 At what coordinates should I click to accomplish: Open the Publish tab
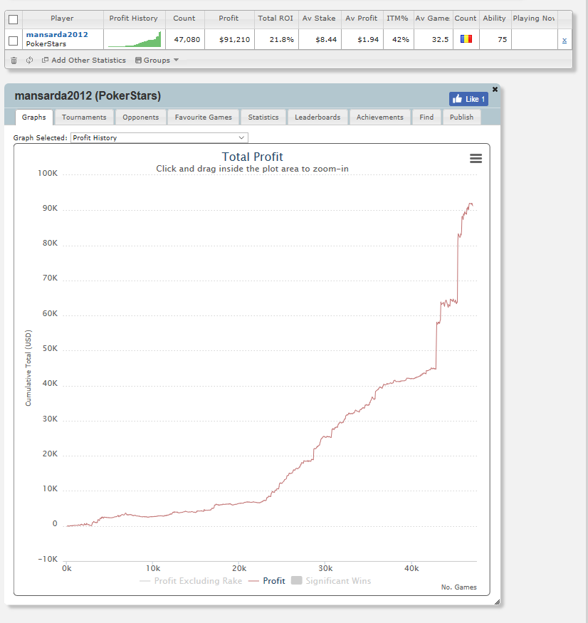[x=462, y=117]
